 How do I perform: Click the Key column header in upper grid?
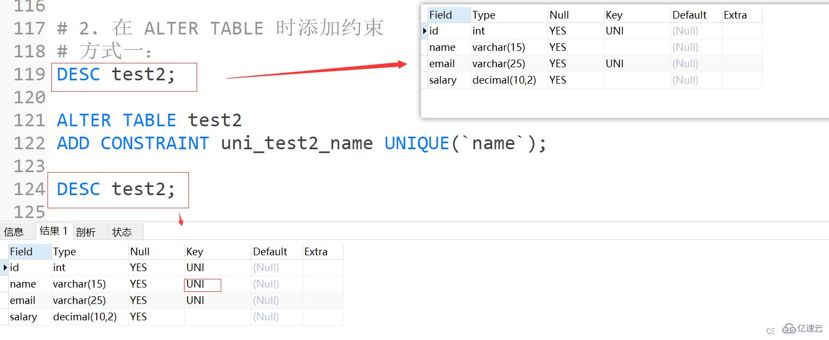[x=614, y=15]
